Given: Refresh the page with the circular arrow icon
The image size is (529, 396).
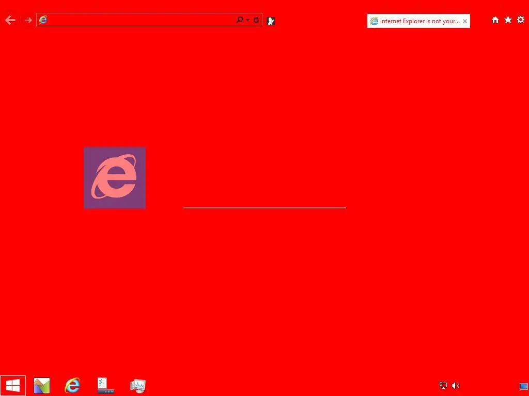Looking at the screenshot, I should 256,20.
